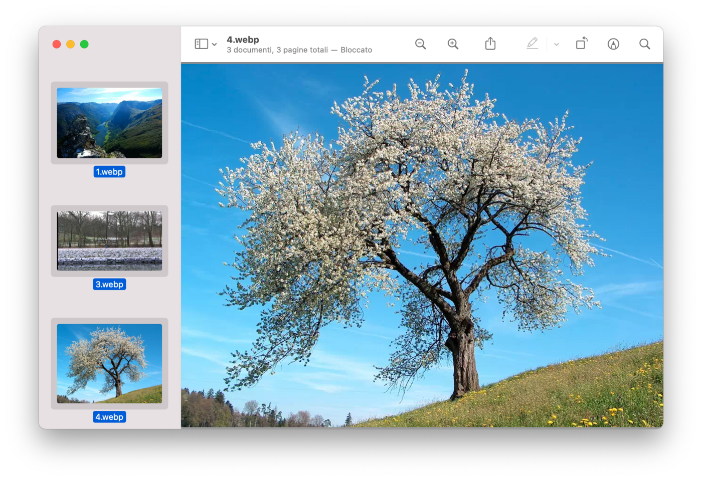Select the 1.webp mountain valley thumbnail

pyautogui.click(x=109, y=123)
